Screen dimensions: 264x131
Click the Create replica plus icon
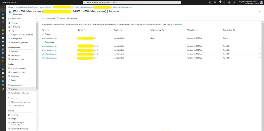[x=43, y=18]
